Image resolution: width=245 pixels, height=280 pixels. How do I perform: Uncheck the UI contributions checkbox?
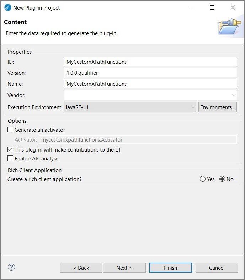[11, 150]
